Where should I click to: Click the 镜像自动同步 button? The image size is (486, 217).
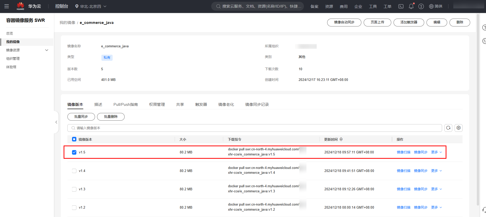pos(344,22)
